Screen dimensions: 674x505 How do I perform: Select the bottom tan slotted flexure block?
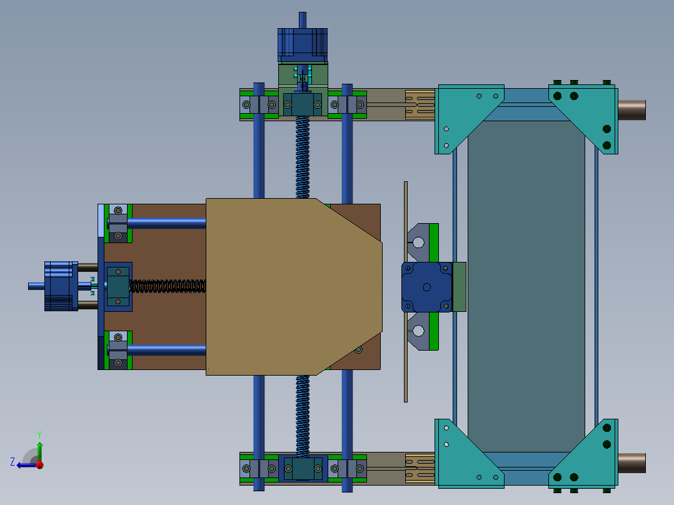coord(420,468)
